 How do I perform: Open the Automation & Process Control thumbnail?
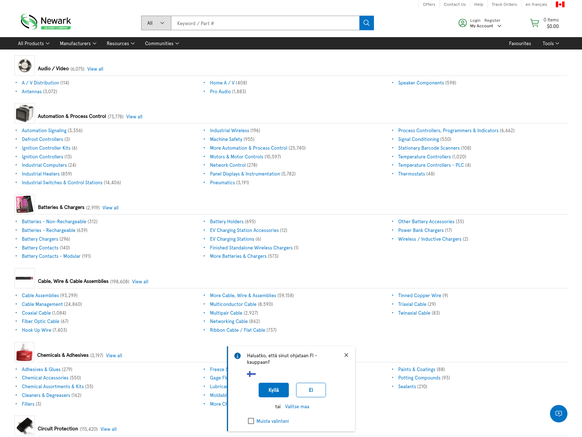tap(25, 113)
